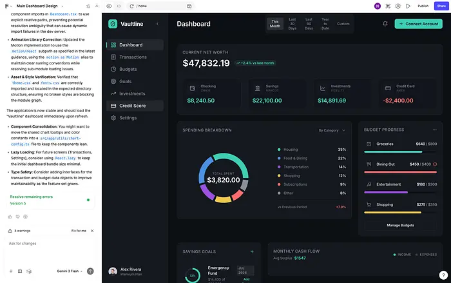Screen dimensions: 451x283
Task: Collapse the Vaultline sidebar with chevron
Action: tap(157, 24)
